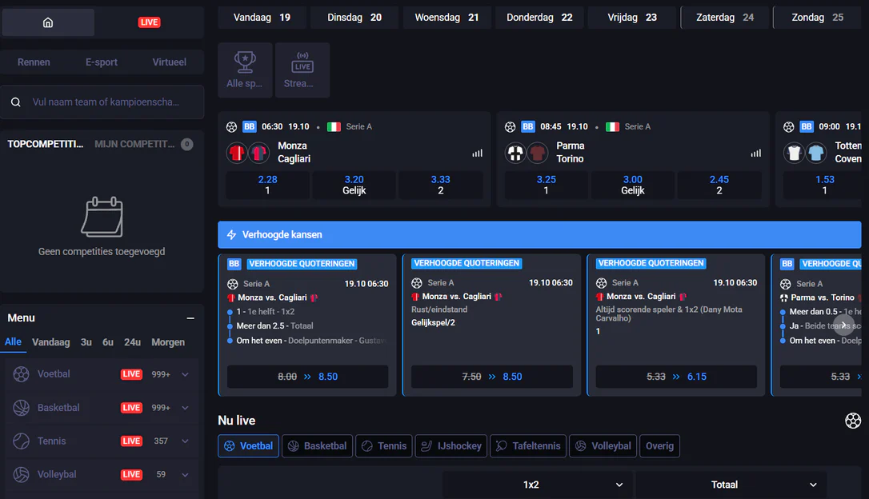Screen dimensions: 869x499
Task: Choose the Donderdag 22 date tab
Action: 539,17
